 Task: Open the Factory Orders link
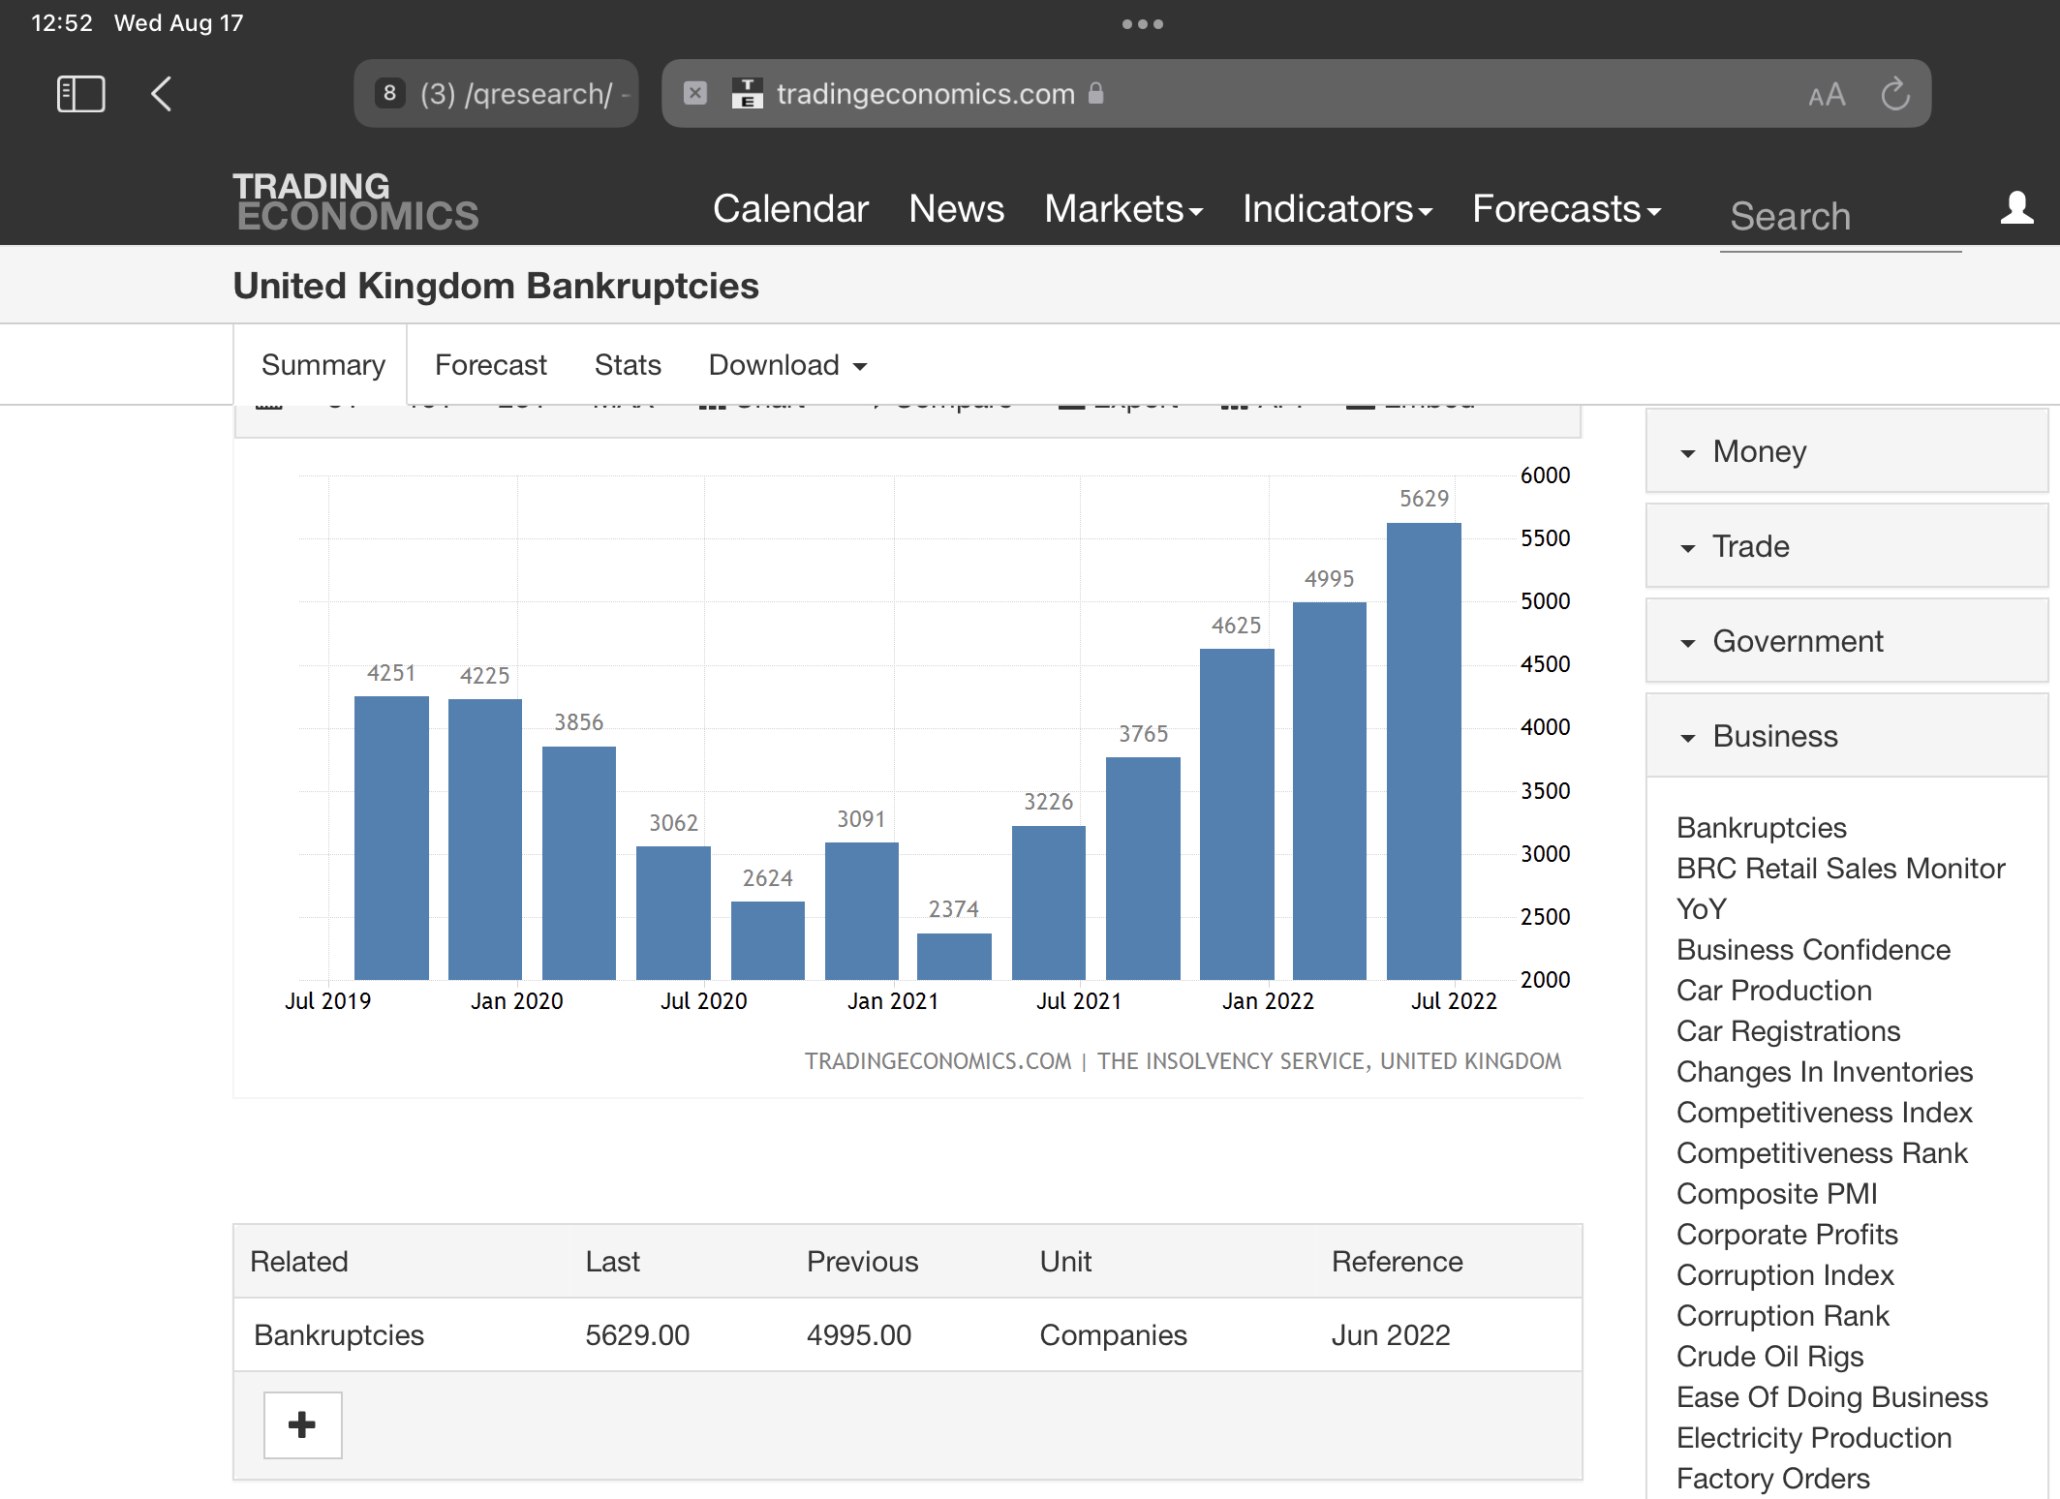point(1772,1479)
